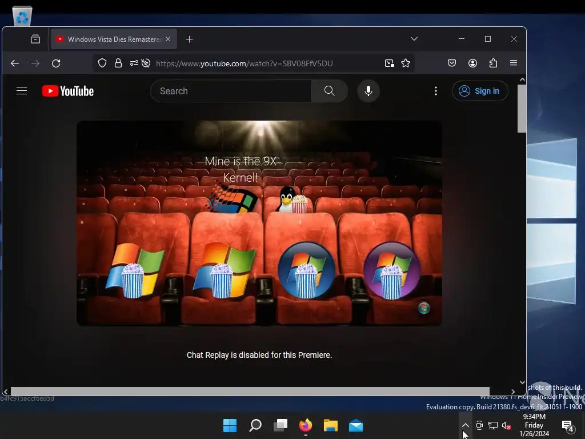
Task: Click the forward navigation arrow
Action: (x=35, y=63)
